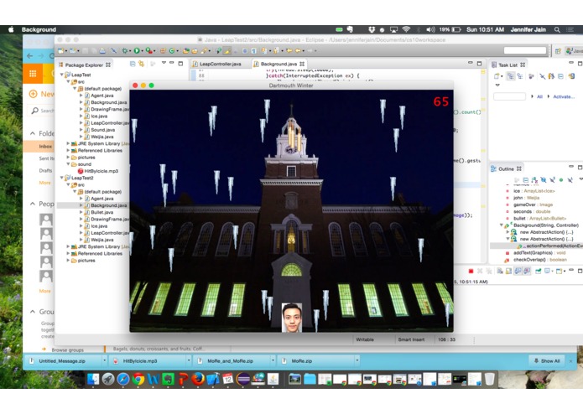The width and height of the screenshot is (583, 414).
Task: Click the app grid icon in mail window
Action: coord(33,74)
